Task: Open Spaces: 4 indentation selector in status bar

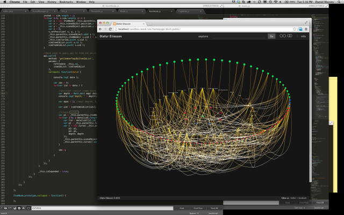Action: point(194,213)
